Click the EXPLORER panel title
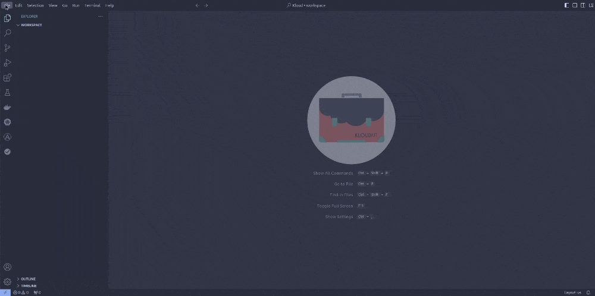The image size is (595, 296). 29,16
